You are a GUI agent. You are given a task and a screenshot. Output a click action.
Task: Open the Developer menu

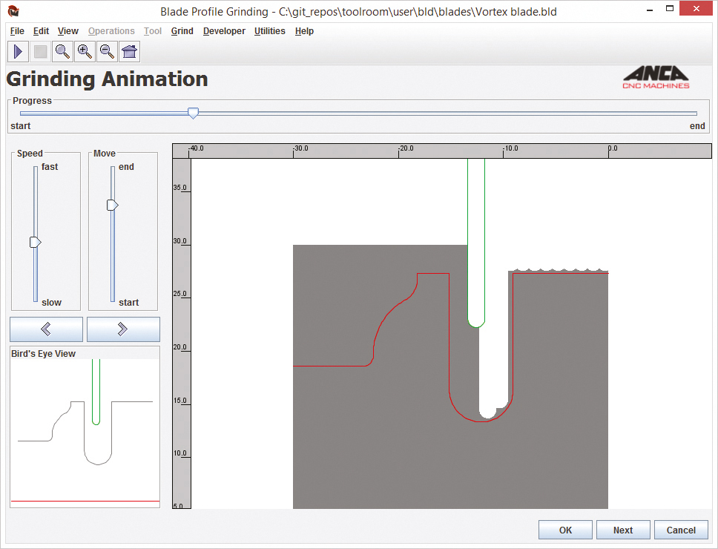[x=224, y=31]
